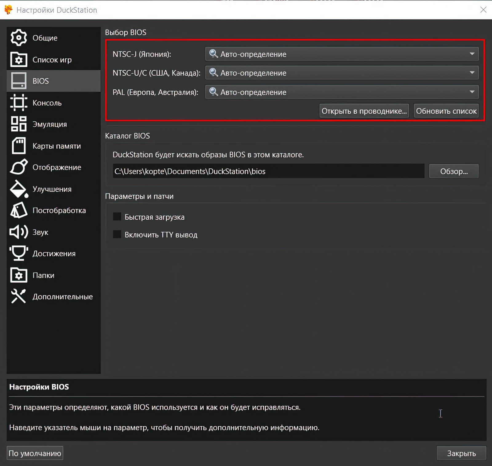Click the Обзор... browse button

pyautogui.click(x=454, y=171)
